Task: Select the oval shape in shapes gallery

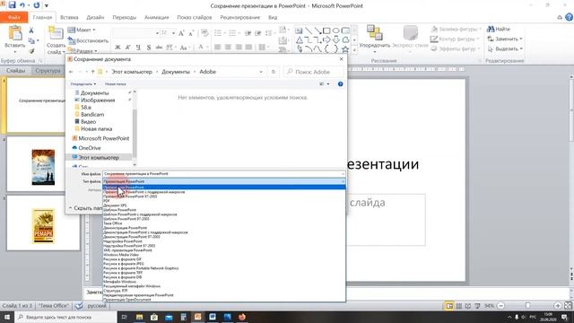Action: [x=335, y=31]
